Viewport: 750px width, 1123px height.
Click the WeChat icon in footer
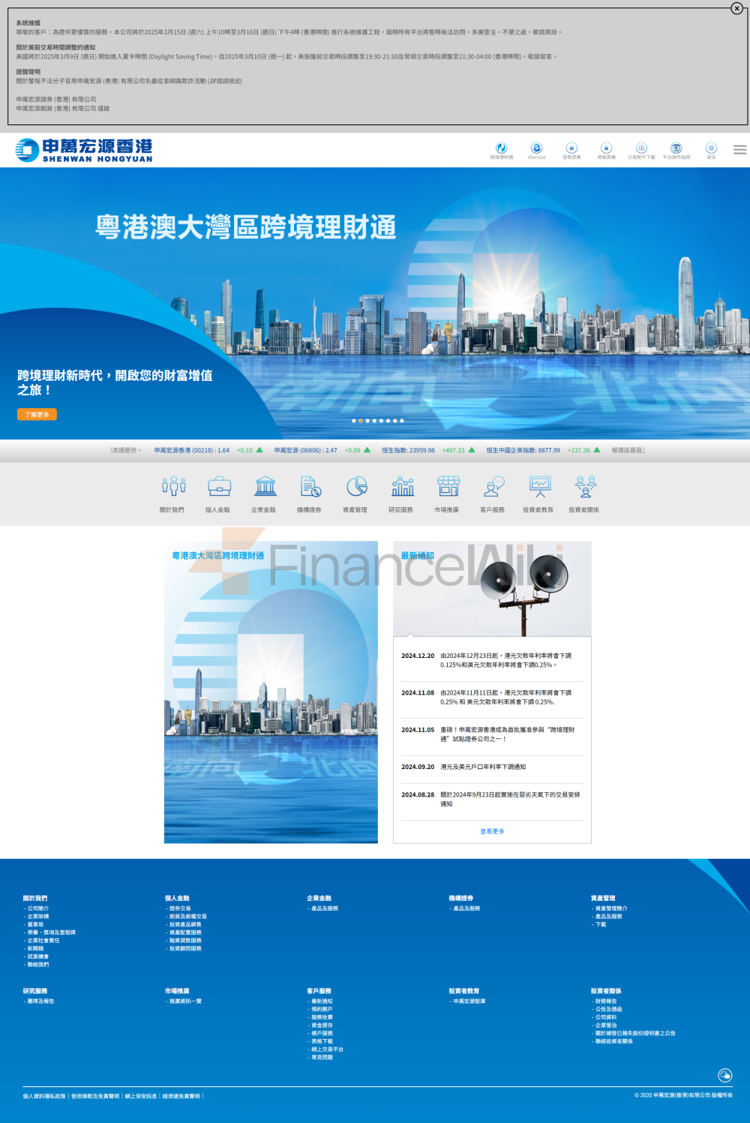[724, 1076]
